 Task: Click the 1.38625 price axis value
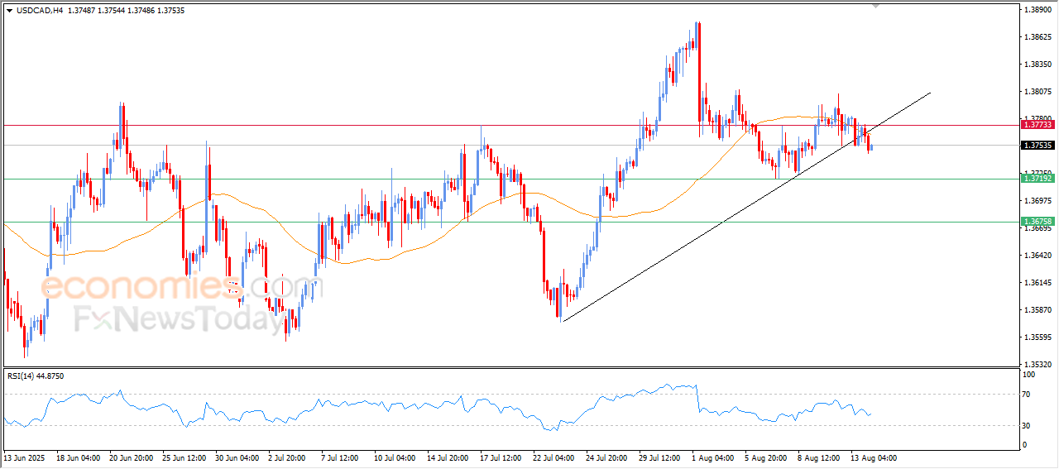click(1037, 37)
